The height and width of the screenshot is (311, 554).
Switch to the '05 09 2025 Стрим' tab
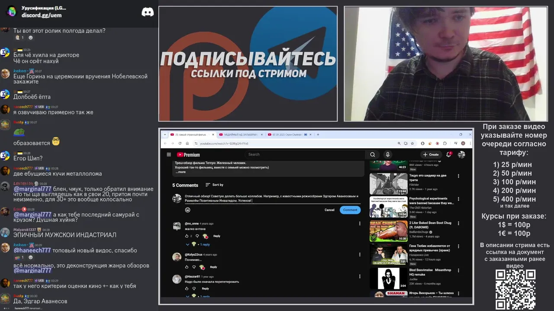coord(289,134)
